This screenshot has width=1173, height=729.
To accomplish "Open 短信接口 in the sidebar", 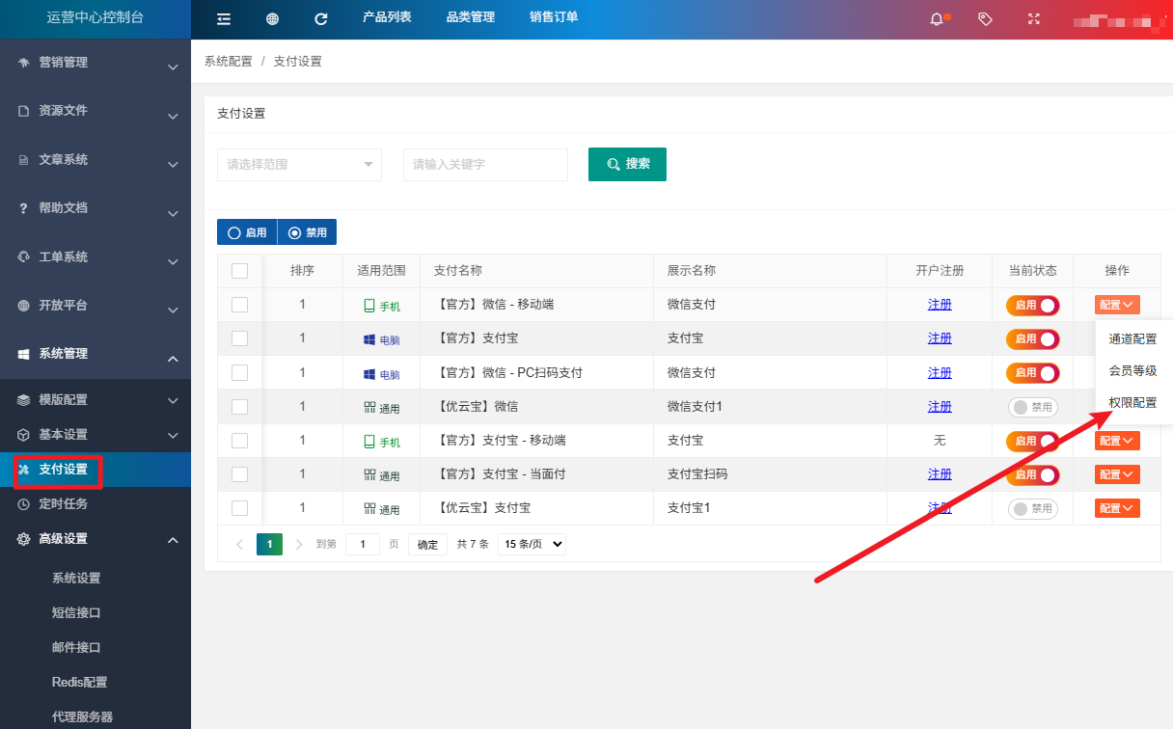I will pyautogui.click(x=76, y=613).
